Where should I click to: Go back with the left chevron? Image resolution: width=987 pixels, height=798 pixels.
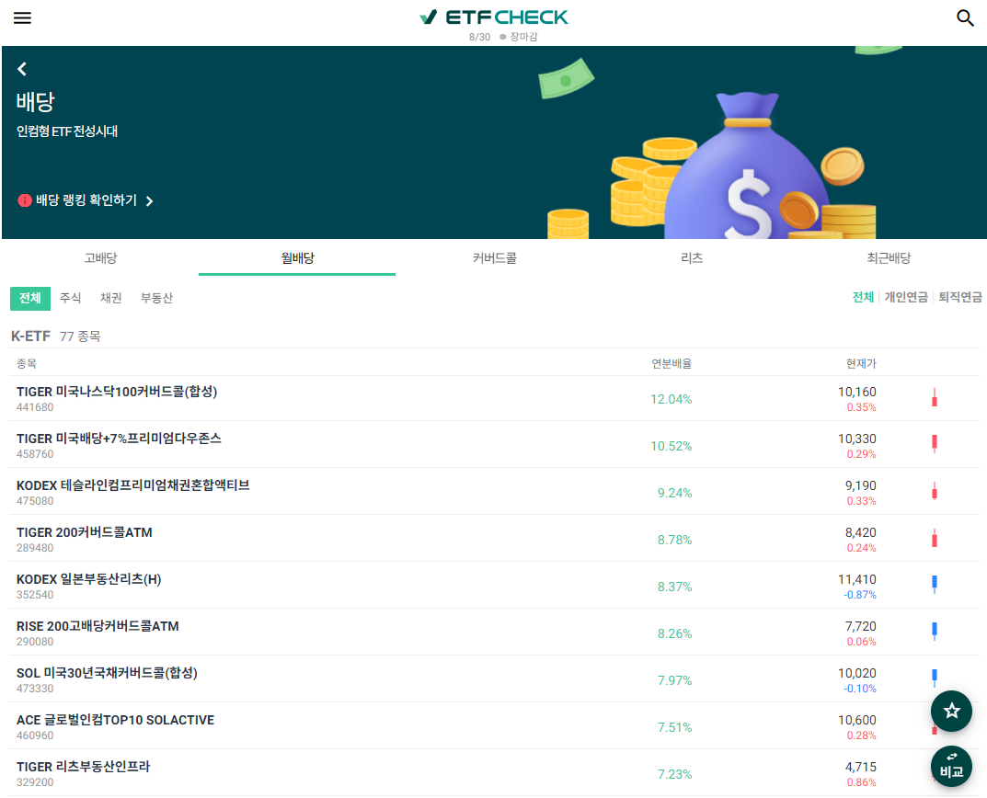pos(22,69)
